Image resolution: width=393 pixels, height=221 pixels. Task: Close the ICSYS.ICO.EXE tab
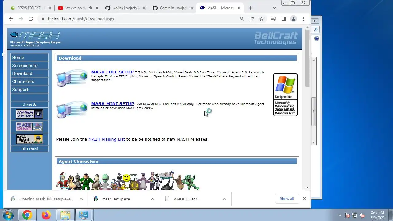[x=50, y=8]
